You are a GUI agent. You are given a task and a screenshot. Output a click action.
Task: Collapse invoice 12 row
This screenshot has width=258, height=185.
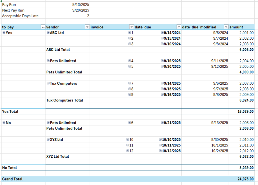click(128, 151)
